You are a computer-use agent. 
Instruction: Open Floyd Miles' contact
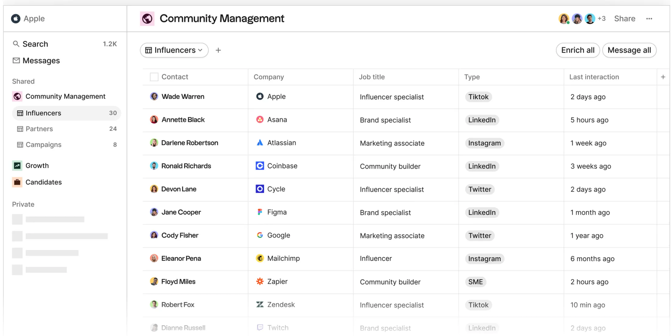coord(178,282)
